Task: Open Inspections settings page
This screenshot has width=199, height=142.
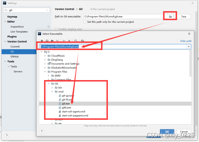Action: (x=17, y=26)
